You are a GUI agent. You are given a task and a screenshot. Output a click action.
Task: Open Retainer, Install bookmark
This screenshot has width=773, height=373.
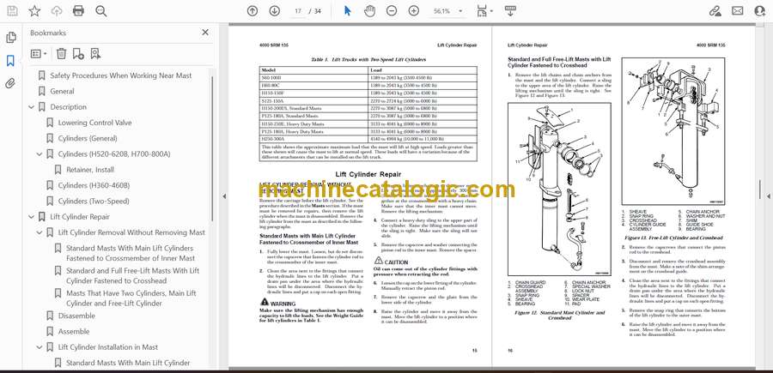(x=90, y=170)
